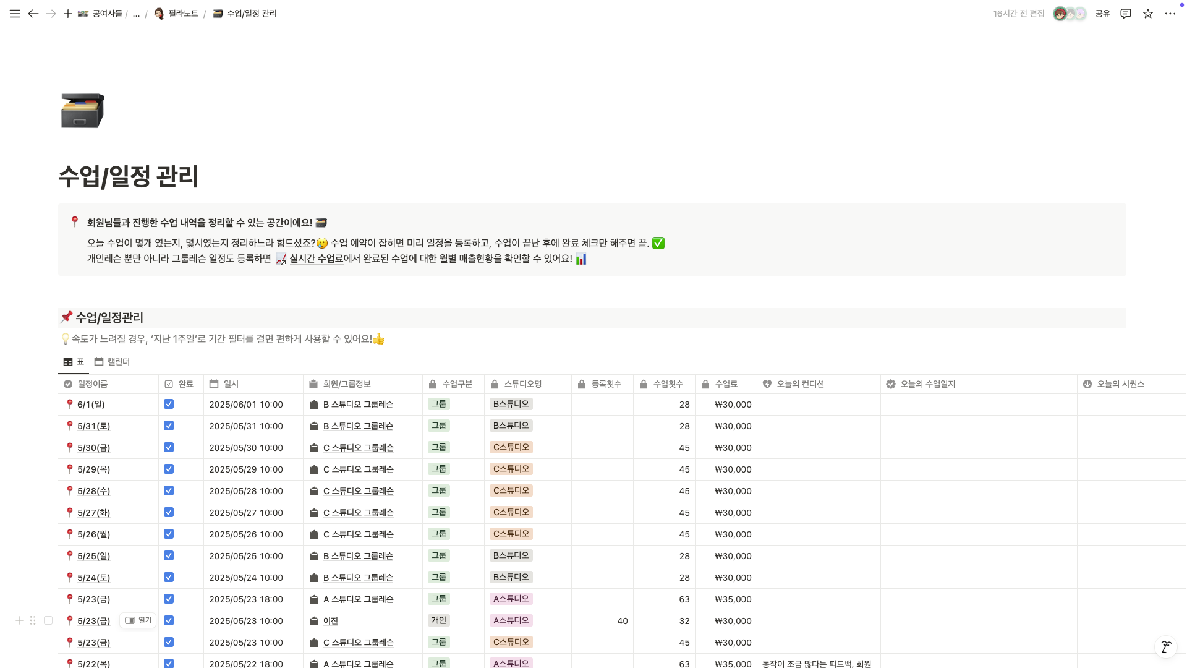Viewport: 1187px width, 668px height.
Task: Click the collaborator avatars near the top right
Action: point(1070,13)
